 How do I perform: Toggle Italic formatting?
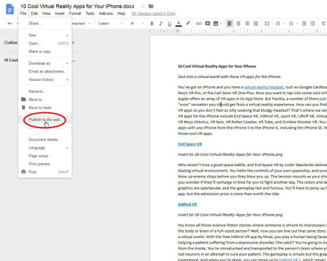(x=160, y=24)
